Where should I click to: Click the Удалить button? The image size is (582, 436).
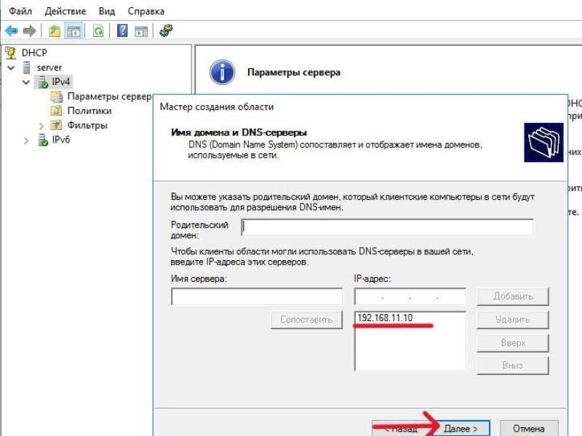513,319
